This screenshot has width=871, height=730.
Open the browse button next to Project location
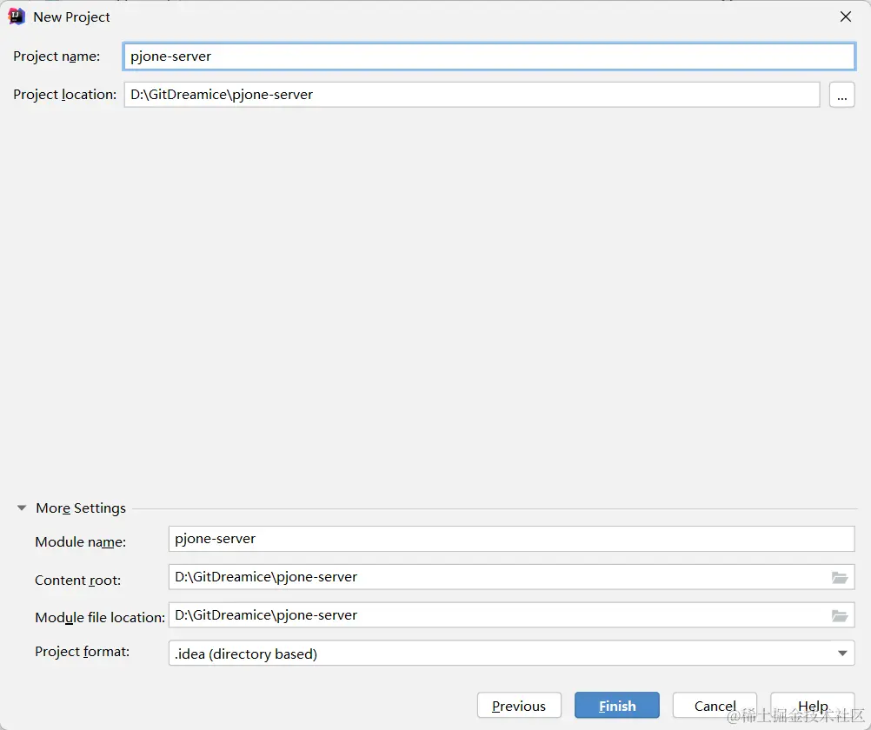[841, 95]
